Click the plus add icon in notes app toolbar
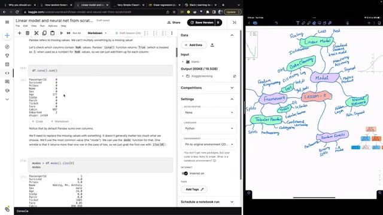The width and height of the screenshot is (383, 215). click(x=369, y=23)
